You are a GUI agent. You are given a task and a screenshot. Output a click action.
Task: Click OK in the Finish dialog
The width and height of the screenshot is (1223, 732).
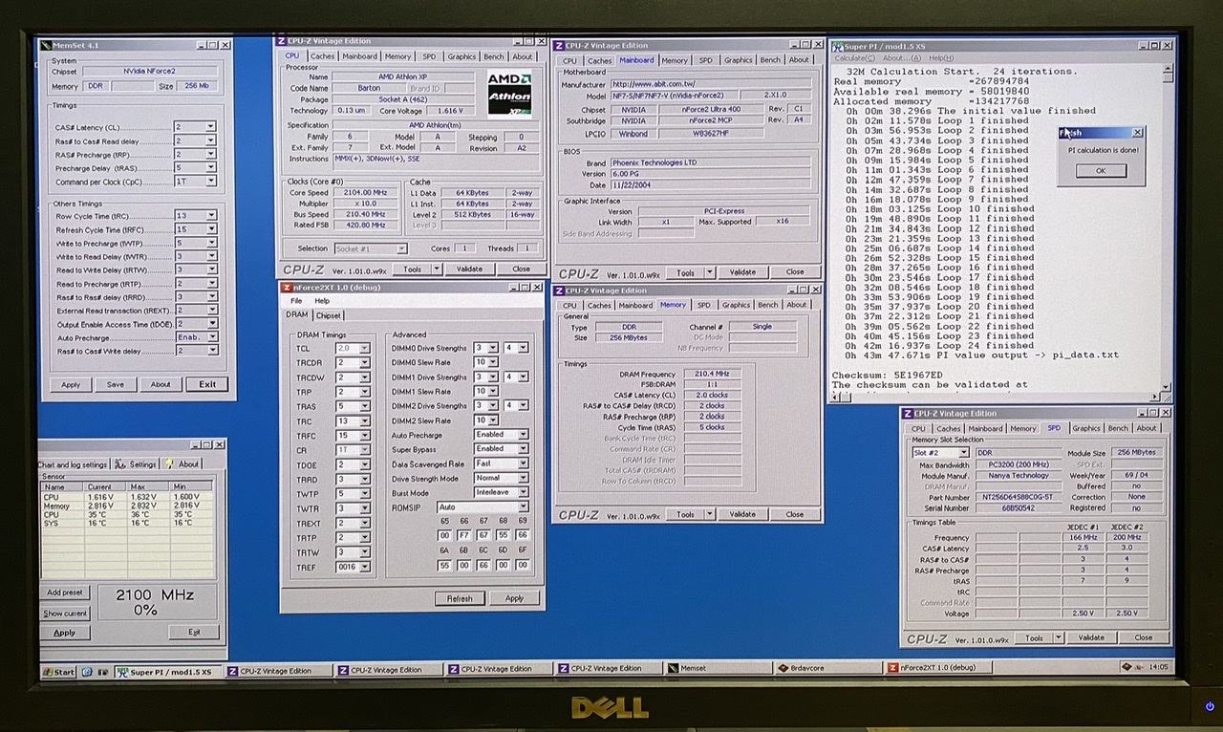coord(1100,171)
